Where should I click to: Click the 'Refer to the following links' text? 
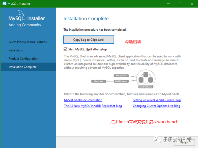pos(122,94)
